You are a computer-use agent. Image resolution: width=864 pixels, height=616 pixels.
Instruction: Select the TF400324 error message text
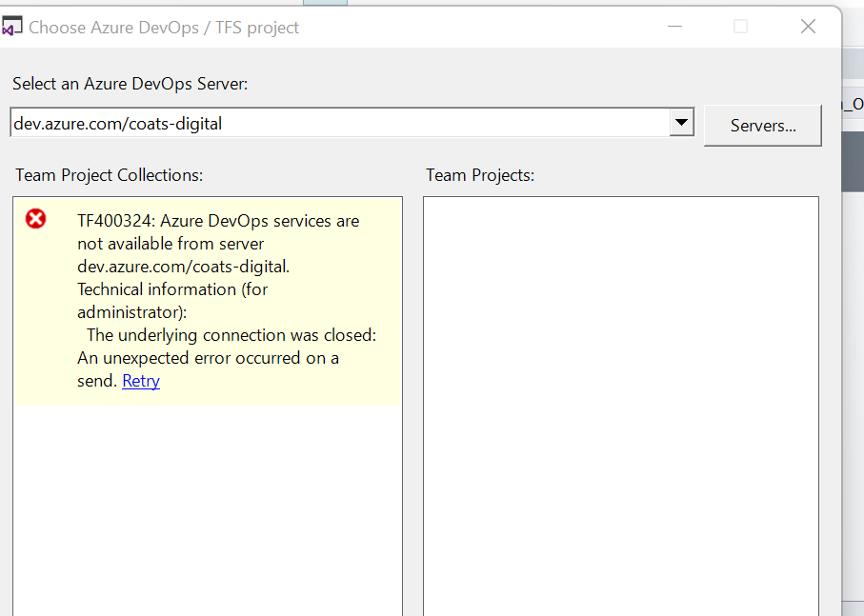point(218,221)
